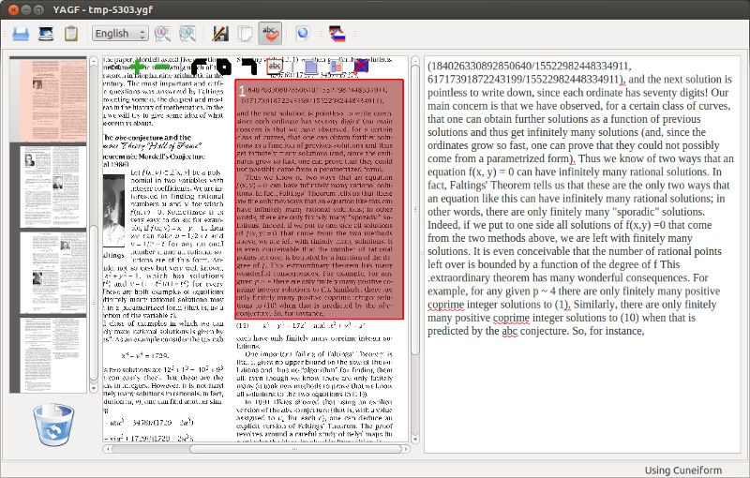Select the fourth page thumbnail
This screenshot has width=750, height=478.
coord(52,355)
